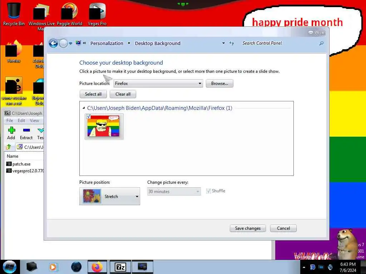Click Save changes
The height and width of the screenshot is (274, 366).
(x=248, y=228)
